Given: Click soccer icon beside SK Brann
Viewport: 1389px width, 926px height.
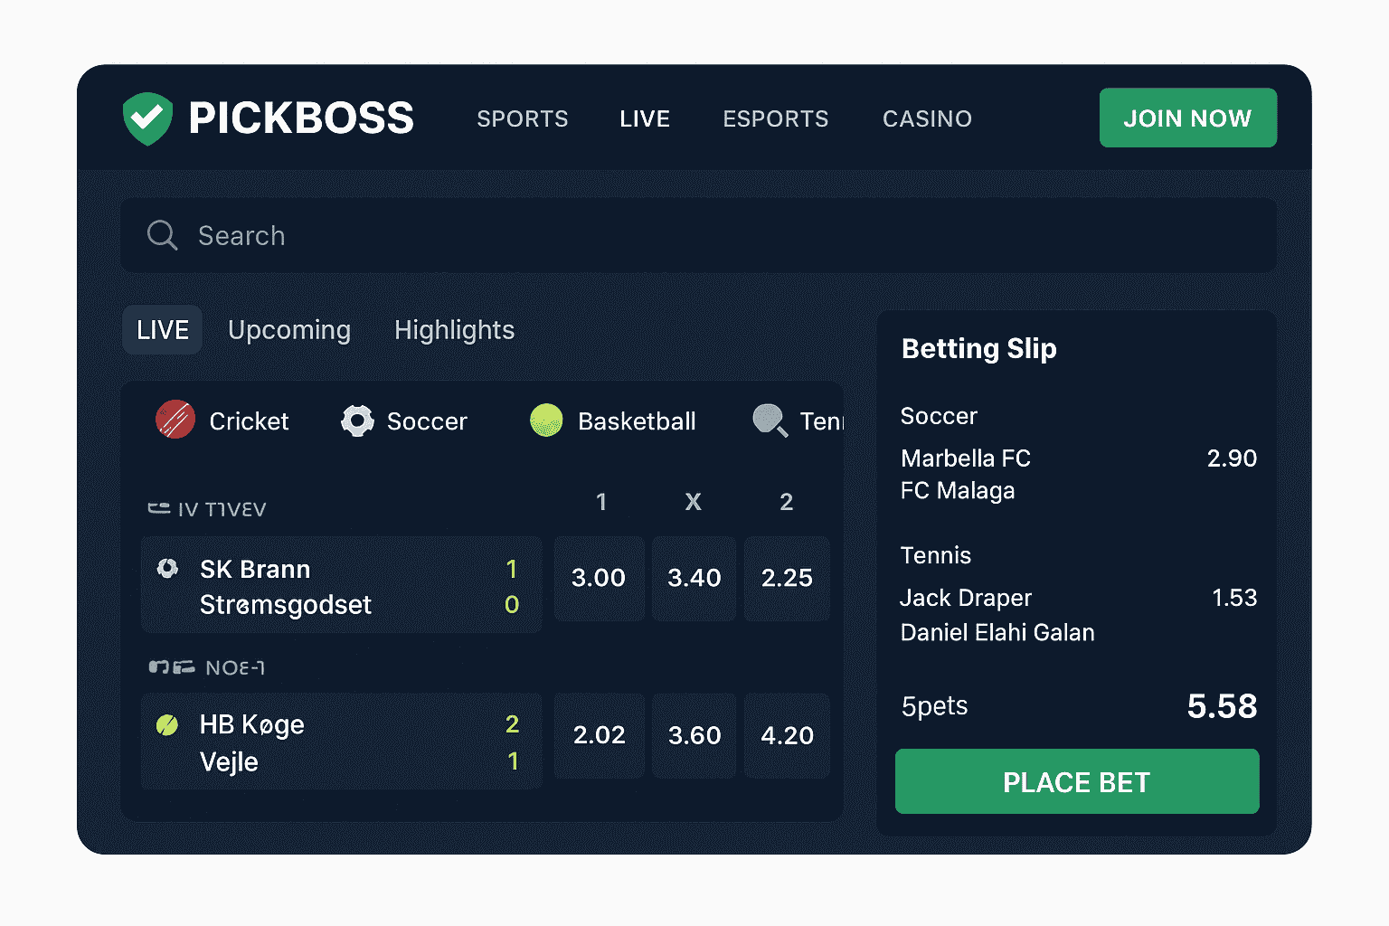Looking at the screenshot, I should tap(167, 568).
